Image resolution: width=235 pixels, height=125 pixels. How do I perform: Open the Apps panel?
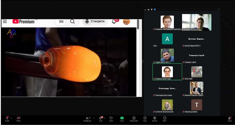[145, 119]
